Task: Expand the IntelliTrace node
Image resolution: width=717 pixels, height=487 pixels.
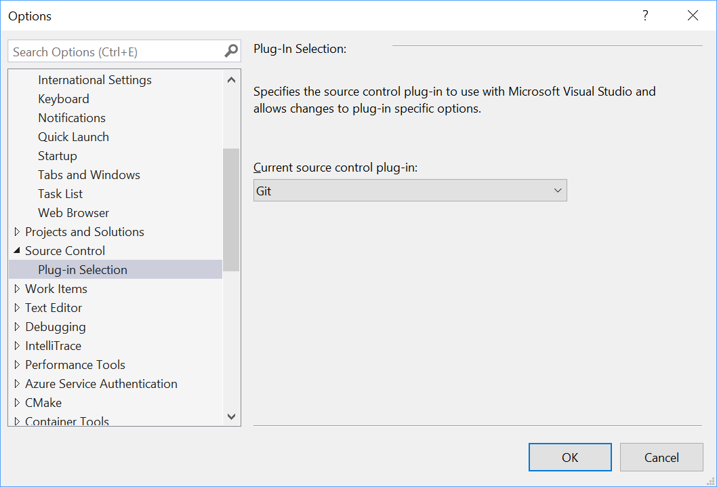Action: click(x=18, y=346)
